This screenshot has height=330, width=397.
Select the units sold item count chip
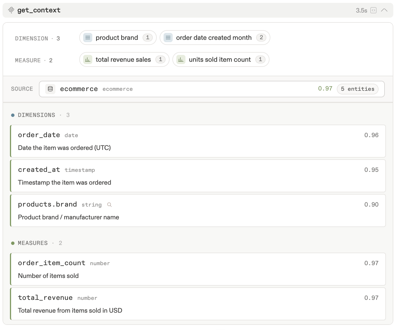coord(221,59)
